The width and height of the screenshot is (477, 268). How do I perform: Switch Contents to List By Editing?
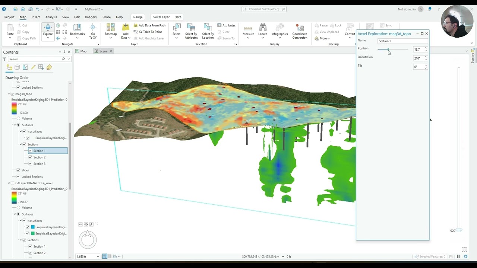[33, 67]
